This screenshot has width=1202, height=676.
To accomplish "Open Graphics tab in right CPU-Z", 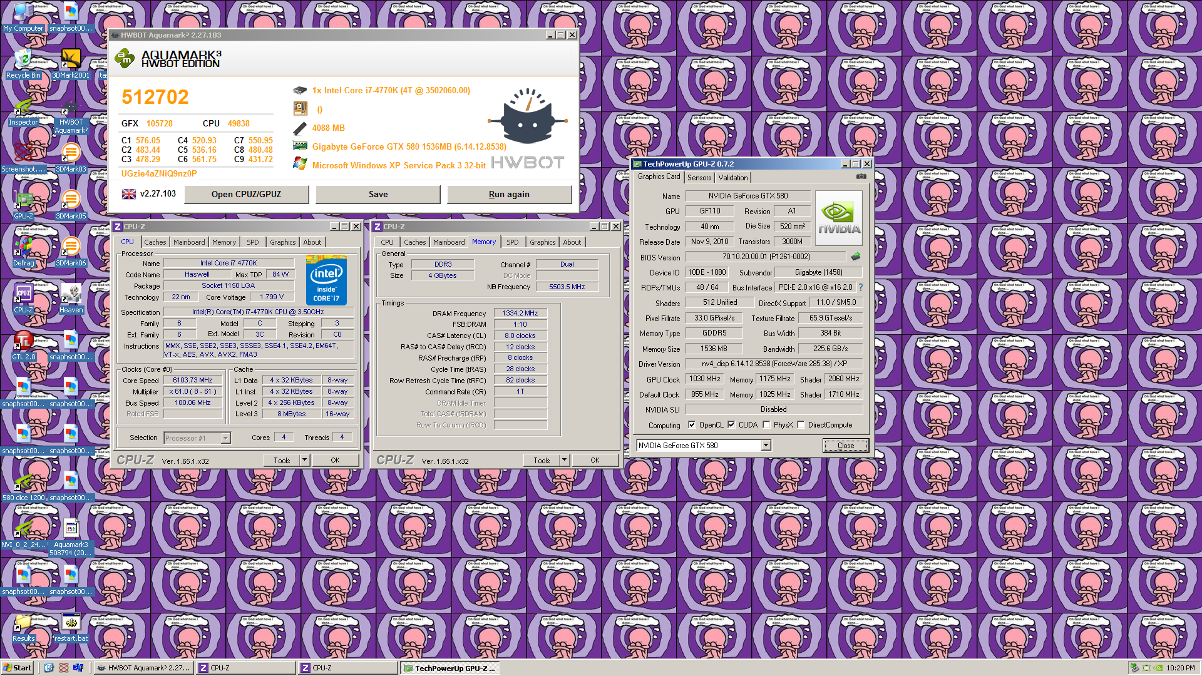I will coord(543,242).
